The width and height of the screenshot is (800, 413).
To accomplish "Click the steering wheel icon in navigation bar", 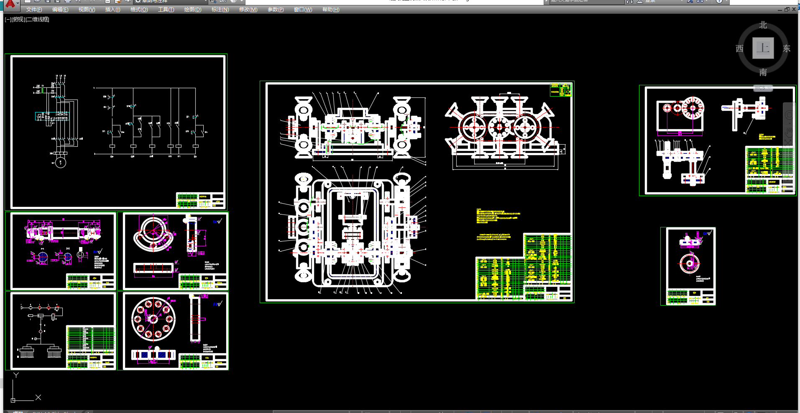I will coord(789,115).
